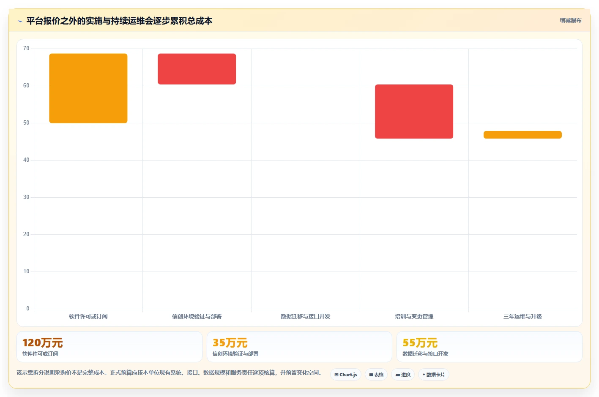Viewport: 599px width, 397px height.
Task: Click the Chart.js chip
Action: (x=345, y=375)
